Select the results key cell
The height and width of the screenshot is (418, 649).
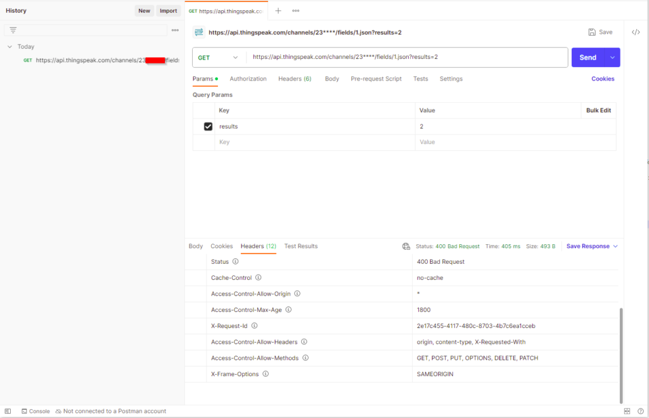314,126
